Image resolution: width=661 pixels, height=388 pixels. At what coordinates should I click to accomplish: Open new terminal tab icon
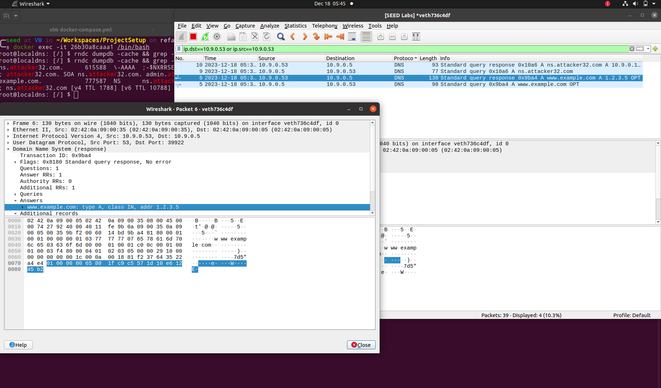click(6, 16)
